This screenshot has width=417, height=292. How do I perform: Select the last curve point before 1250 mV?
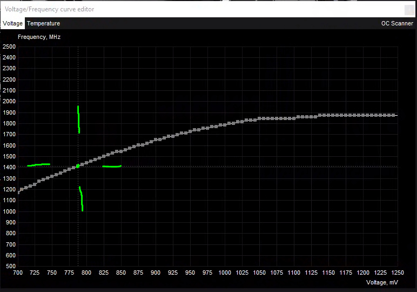(393, 115)
